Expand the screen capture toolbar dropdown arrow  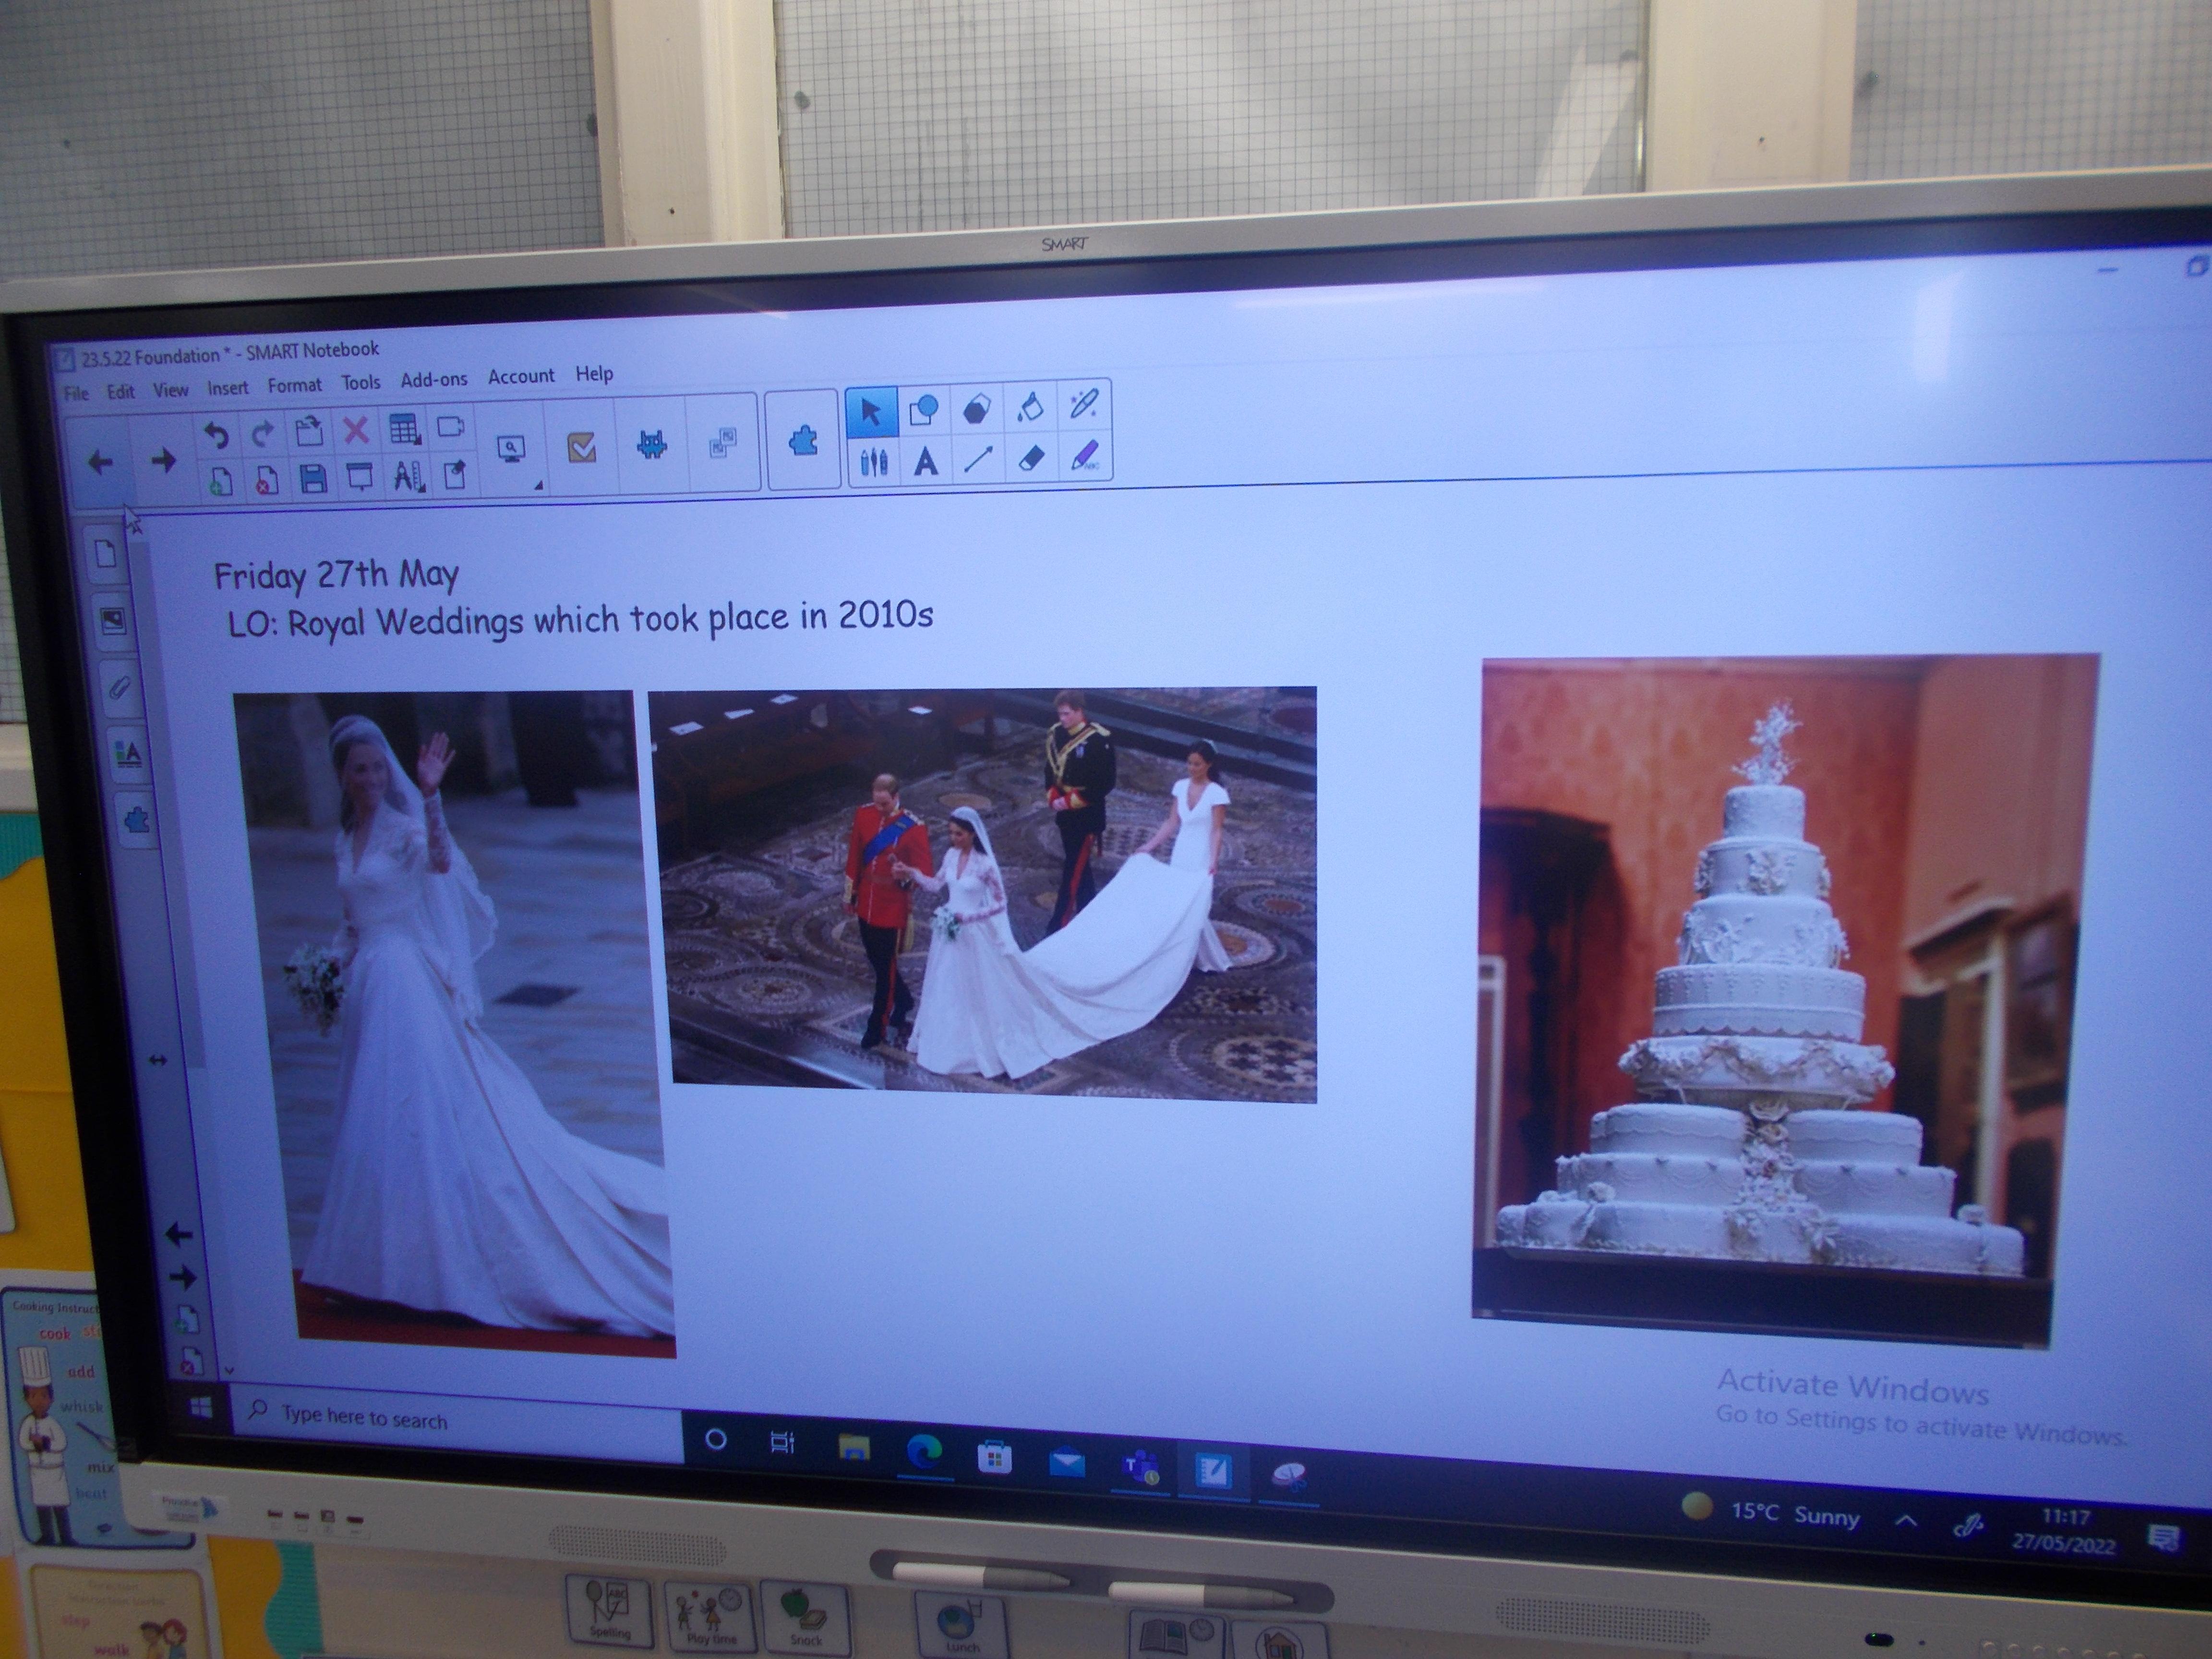538,485
